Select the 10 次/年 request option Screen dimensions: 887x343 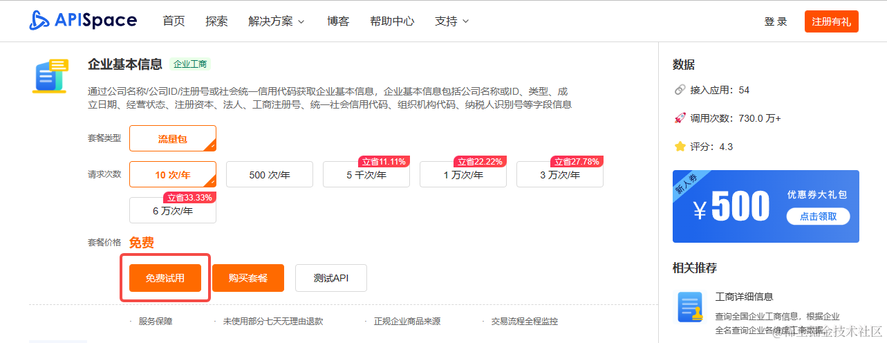coord(173,174)
